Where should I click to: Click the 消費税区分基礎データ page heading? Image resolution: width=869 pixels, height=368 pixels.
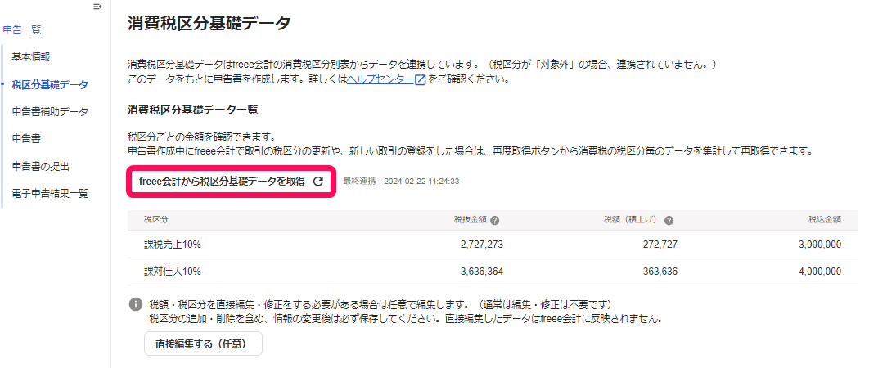coord(209,23)
